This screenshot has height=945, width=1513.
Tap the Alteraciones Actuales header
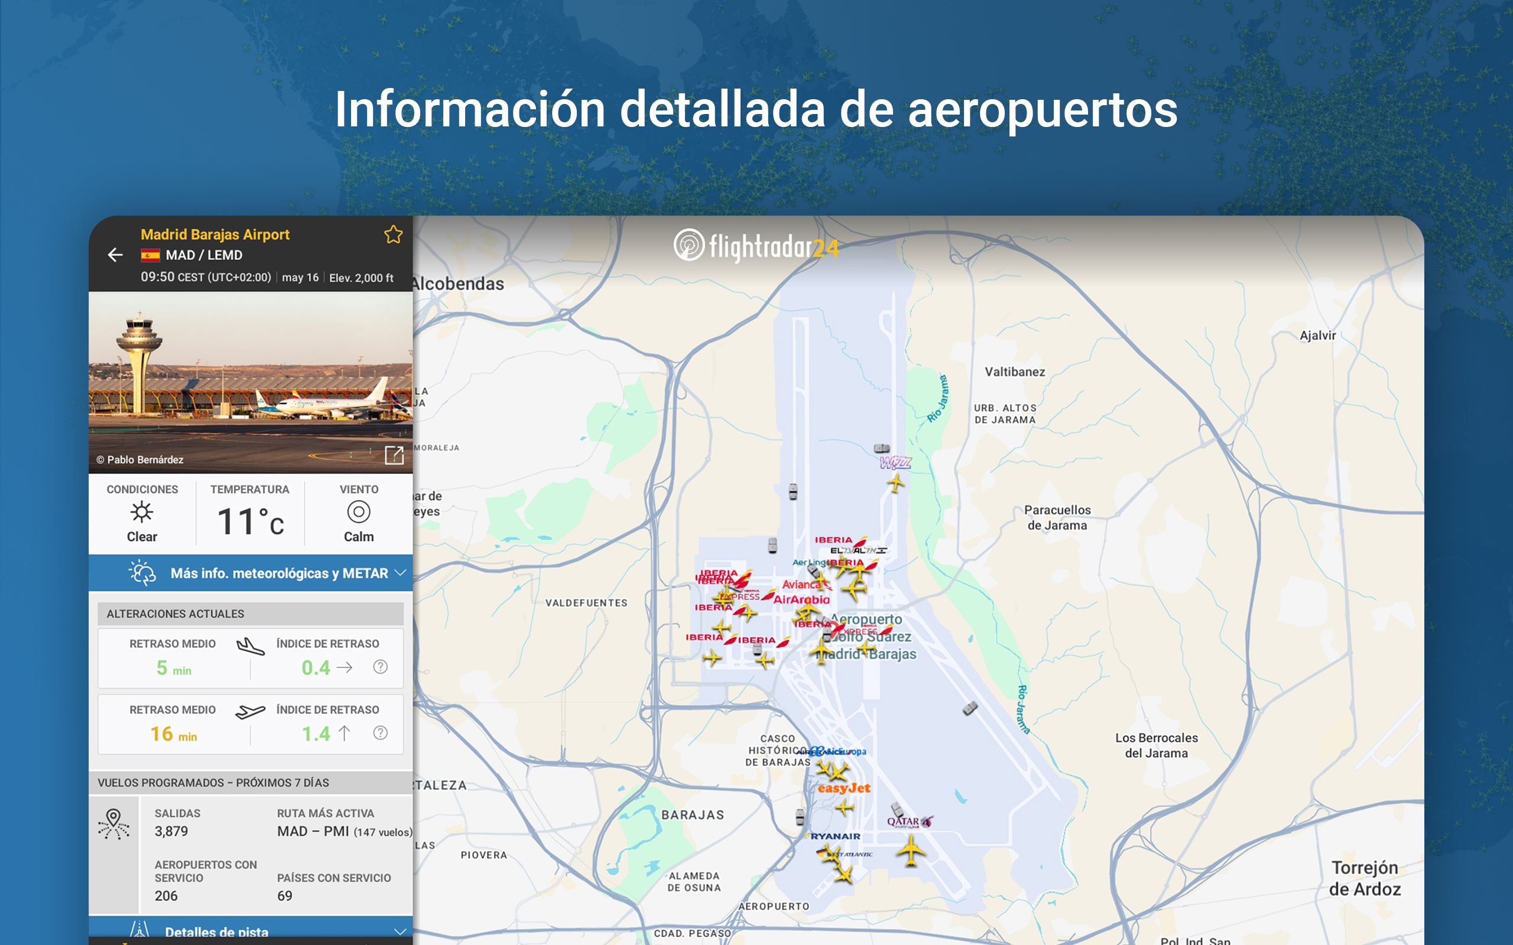point(251,613)
